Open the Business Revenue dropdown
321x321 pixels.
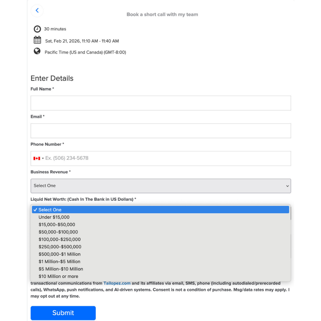[x=161, y=186]
